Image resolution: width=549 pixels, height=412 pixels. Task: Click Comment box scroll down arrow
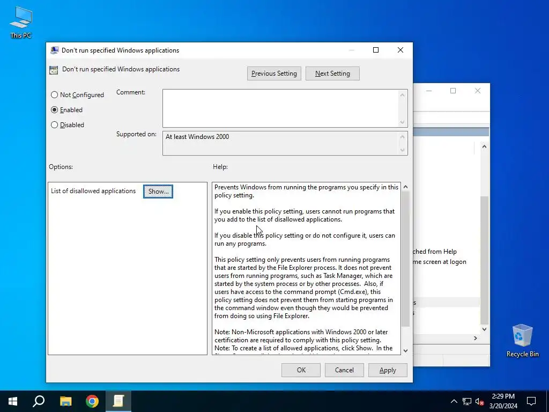coord(402,122)
